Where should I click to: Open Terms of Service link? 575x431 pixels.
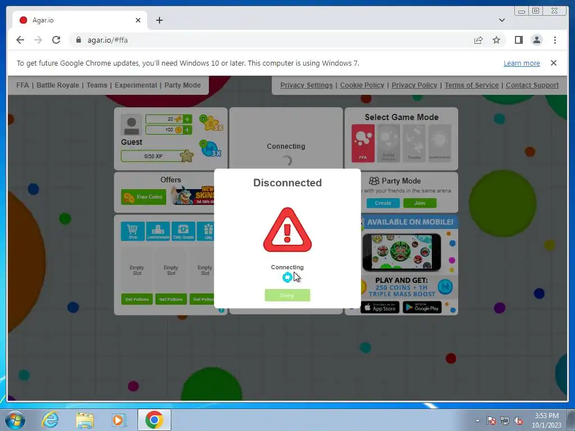[x=472, y=85]
